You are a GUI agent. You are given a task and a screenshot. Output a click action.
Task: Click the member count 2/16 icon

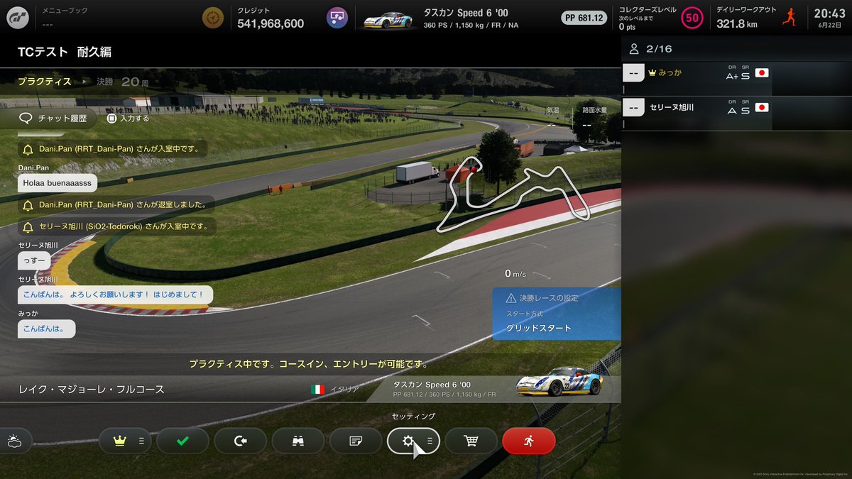pos(633,49)
